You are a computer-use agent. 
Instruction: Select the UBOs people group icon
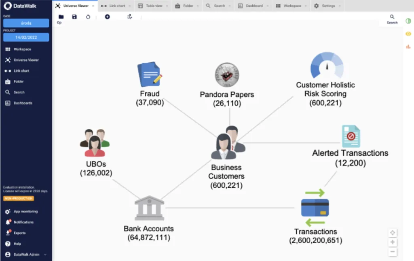coord(95,143)
